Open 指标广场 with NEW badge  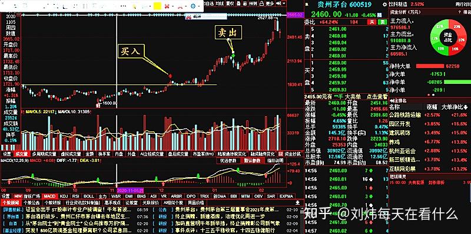click(27, 196)
